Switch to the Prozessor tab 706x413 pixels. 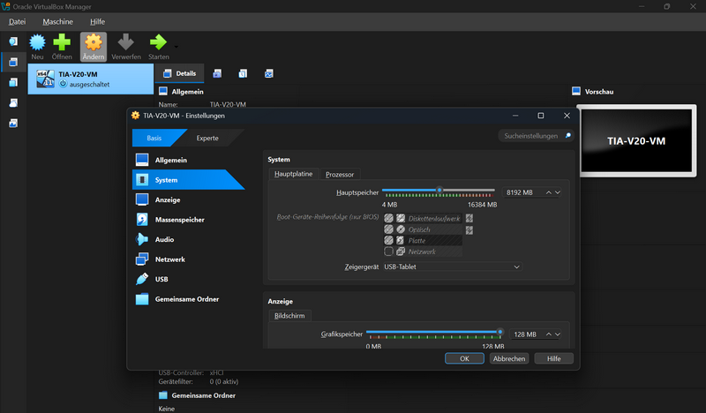coord(339,175)
